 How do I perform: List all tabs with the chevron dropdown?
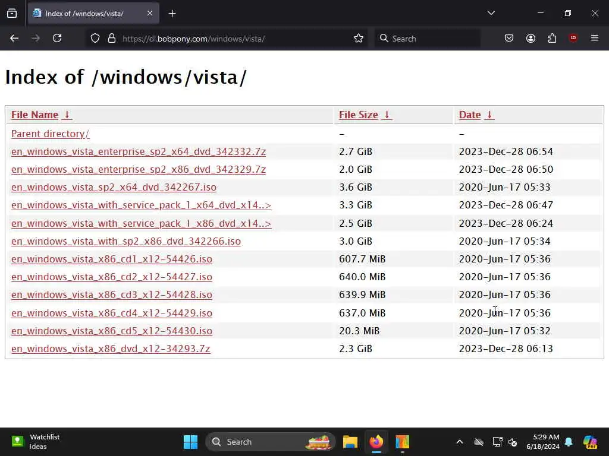click(491, 13)
